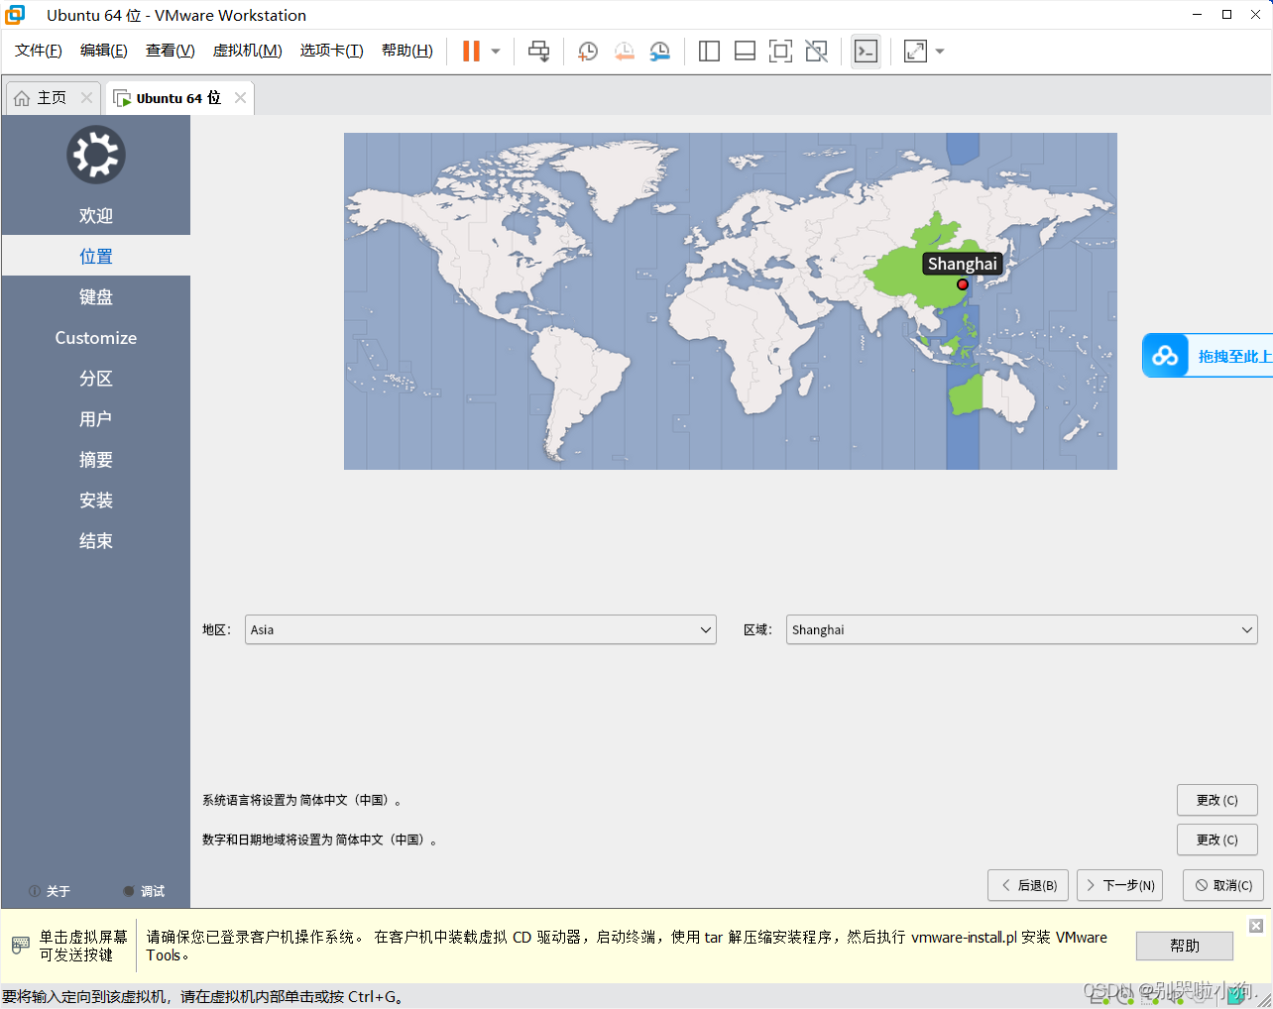This screenshot has height=1009, width=1273.
Task: Click Australia on the world map
Action: point(991,396)
